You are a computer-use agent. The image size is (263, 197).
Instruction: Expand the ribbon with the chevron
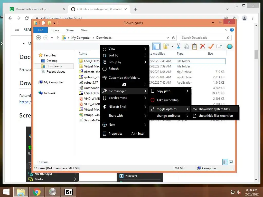point(226,30)
